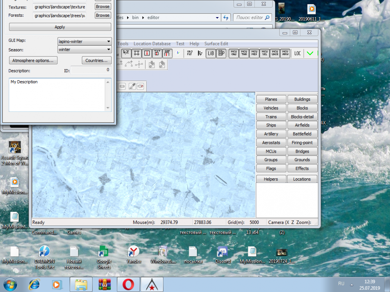Expand the GUI Map lapino-winter dropdown

point(108,41)
